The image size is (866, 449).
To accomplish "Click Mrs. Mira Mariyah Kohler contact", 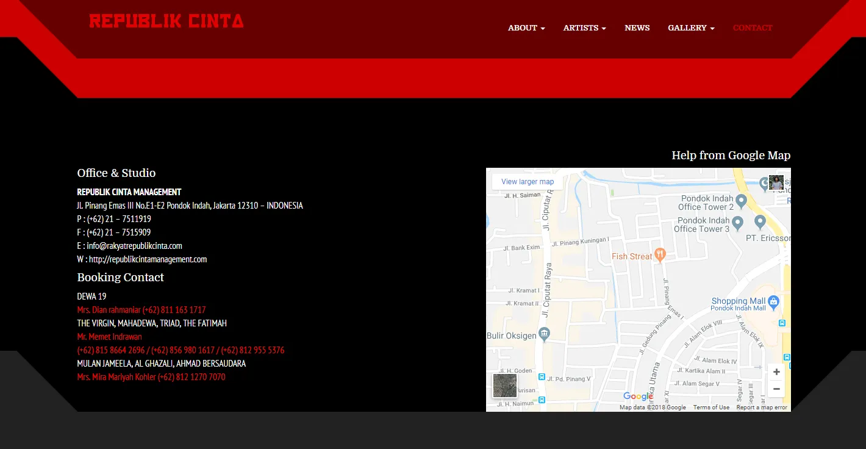I will [x=151, y=377].
